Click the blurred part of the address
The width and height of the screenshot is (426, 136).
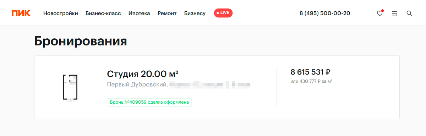pos(210,85)
